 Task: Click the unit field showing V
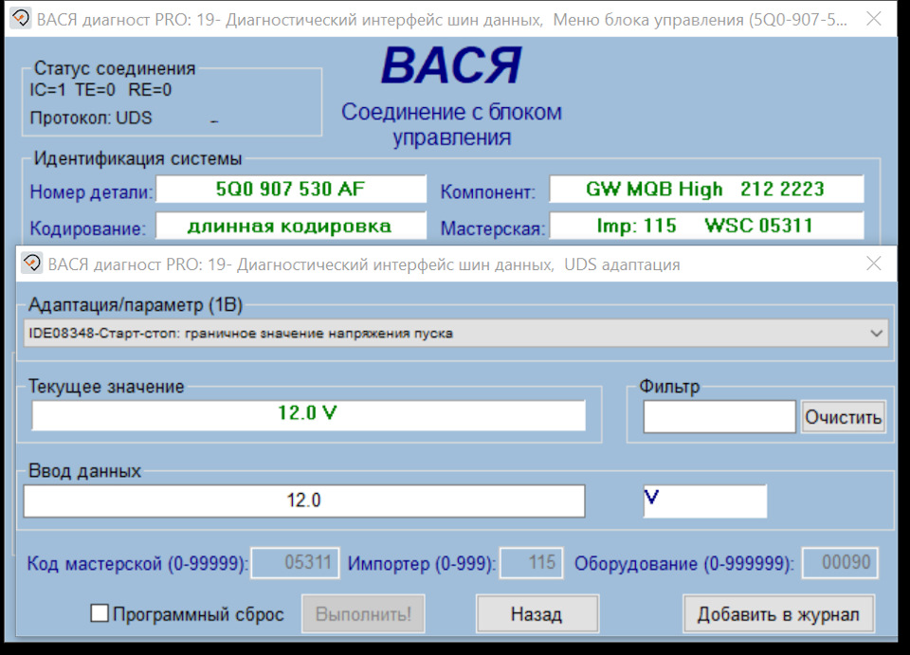705,500
